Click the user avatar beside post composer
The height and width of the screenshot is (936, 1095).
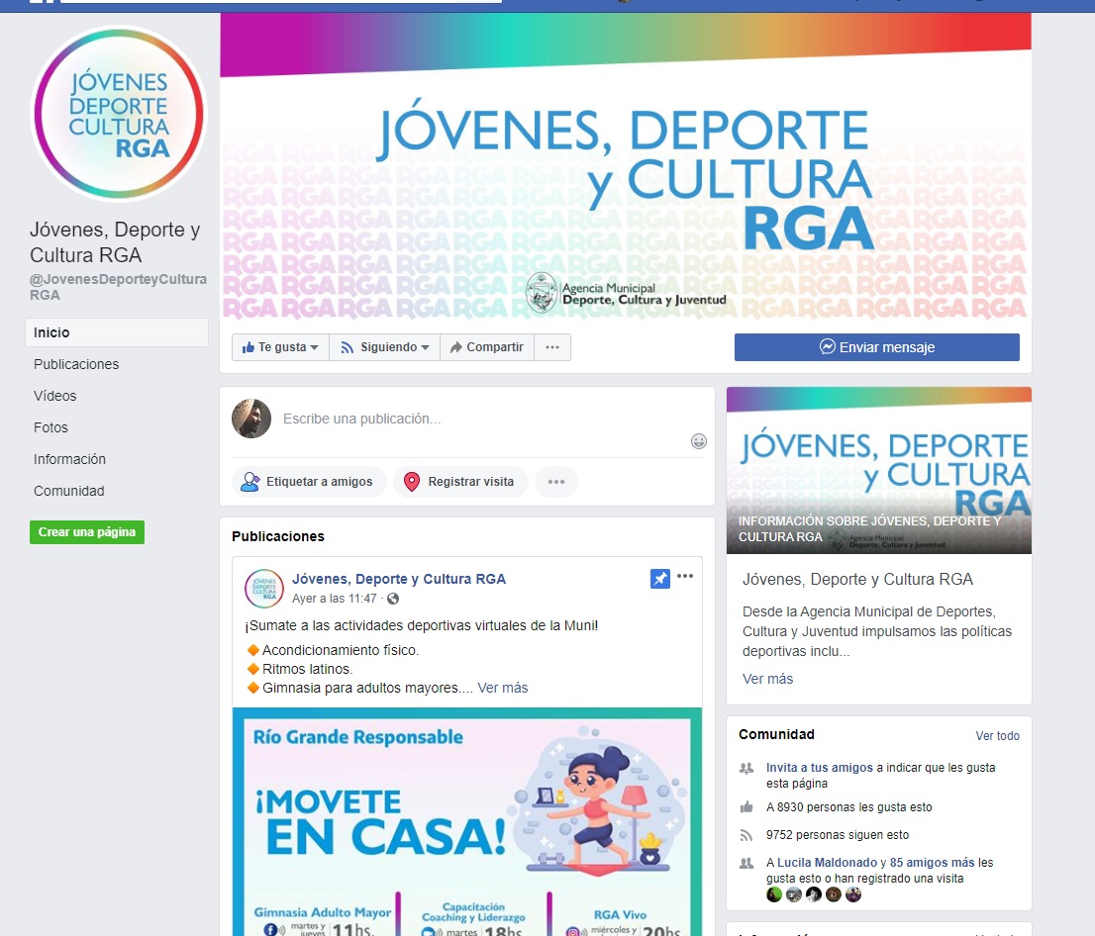pos(251,419)
